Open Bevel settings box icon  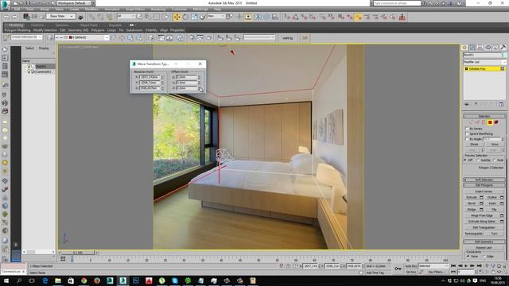coord(481,203)
